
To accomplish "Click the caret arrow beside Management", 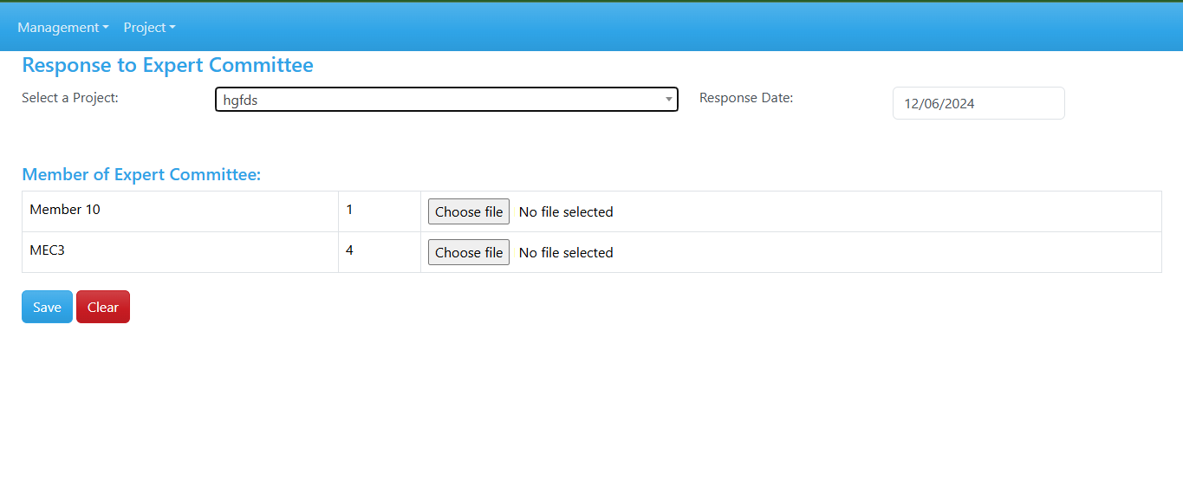I will (106, 28).
